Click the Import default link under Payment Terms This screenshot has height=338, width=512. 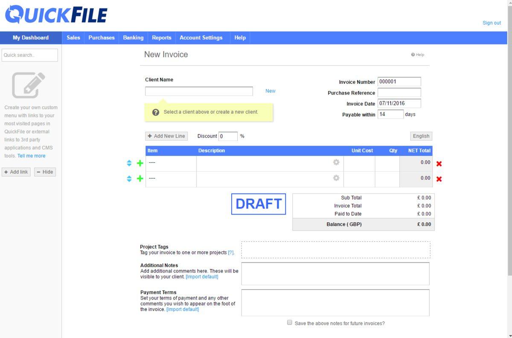tap(183, 309)
